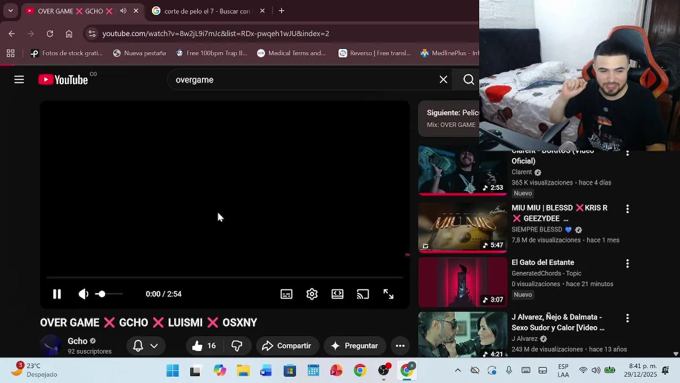Image resolution: width=680 pixels, height=383 pixels.
Task: Open PowerPoint from the taskbar
Action: (336, 371)
